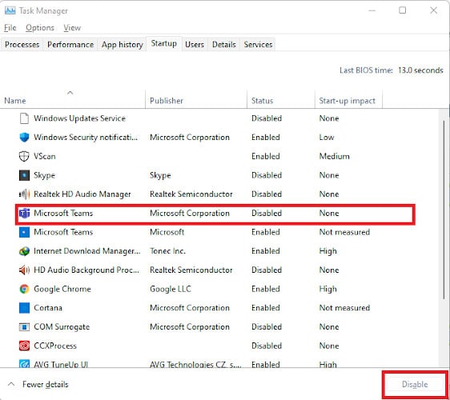Switch to the Performance tab
Viewport: 450px width, 400px height.
(x=70, y=45)
